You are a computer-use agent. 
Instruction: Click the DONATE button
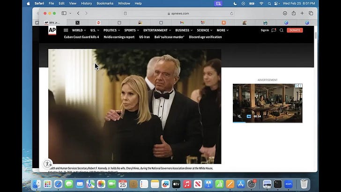[x=295, y=30]
